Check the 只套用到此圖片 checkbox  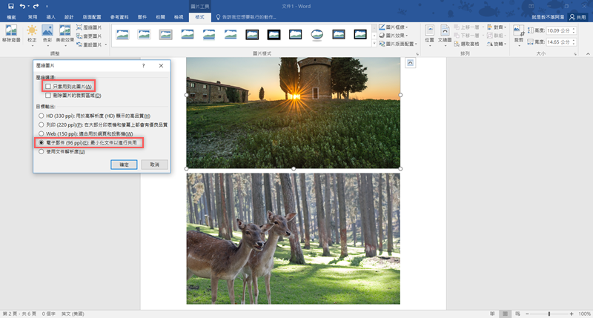(48, 87)
